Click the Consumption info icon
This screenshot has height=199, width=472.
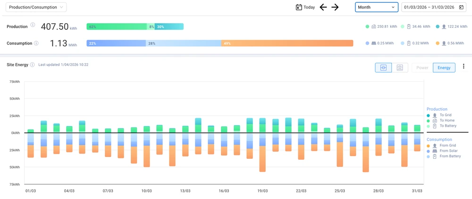pos(36,43)
